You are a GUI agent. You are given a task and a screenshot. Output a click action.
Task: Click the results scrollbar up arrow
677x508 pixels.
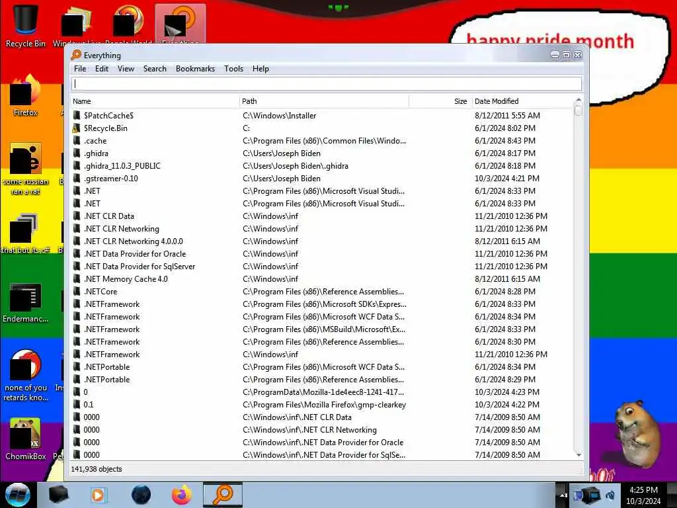[578, 100]
